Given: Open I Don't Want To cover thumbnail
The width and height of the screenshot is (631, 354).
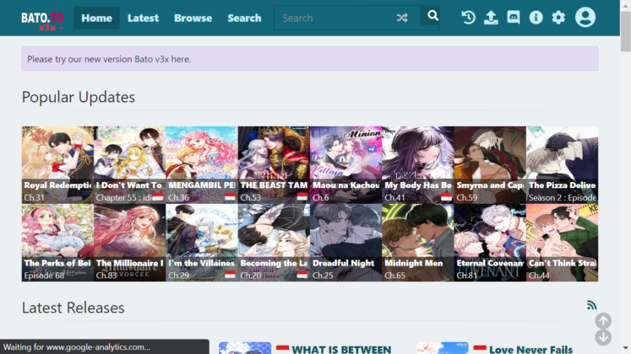Looking at the screenshot, I should (129, 165).
